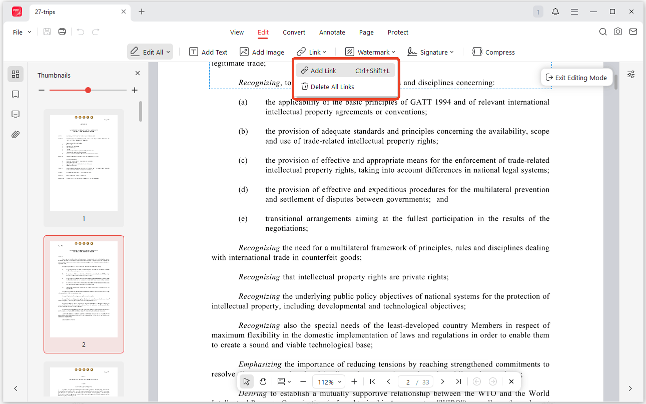Open the comments panel icon

16,114
